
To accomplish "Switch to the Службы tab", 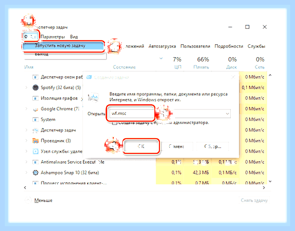I will [256, 46].
